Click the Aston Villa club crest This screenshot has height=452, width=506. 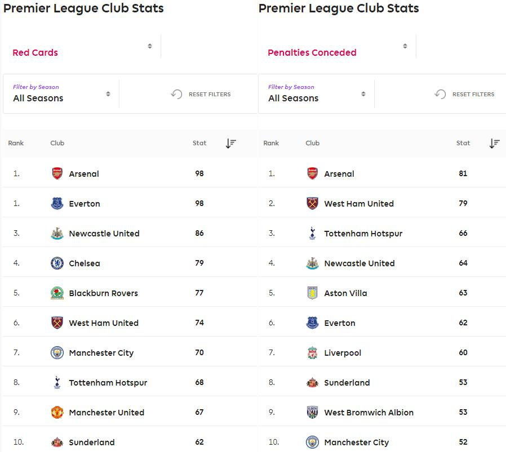click(312, 293)
